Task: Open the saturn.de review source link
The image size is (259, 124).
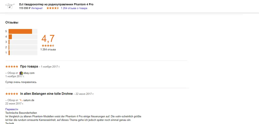Action: tap(29, 100)
